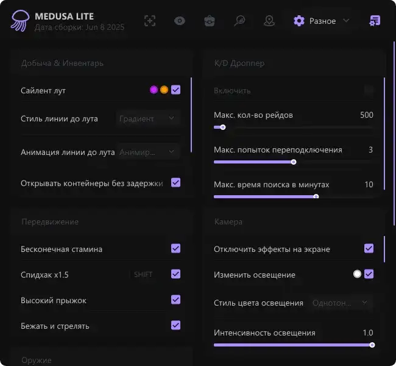Toggle Бесконечная стамина checkbox

coord(175,248)
